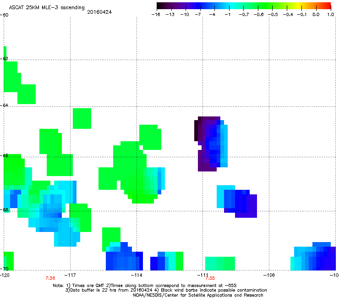Pick the black end of the colorbar

159,6
